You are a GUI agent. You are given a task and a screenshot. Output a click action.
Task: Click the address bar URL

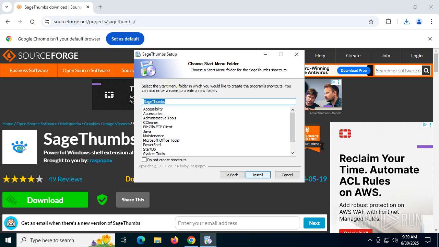pyautogui.click(x=95, y=22)
